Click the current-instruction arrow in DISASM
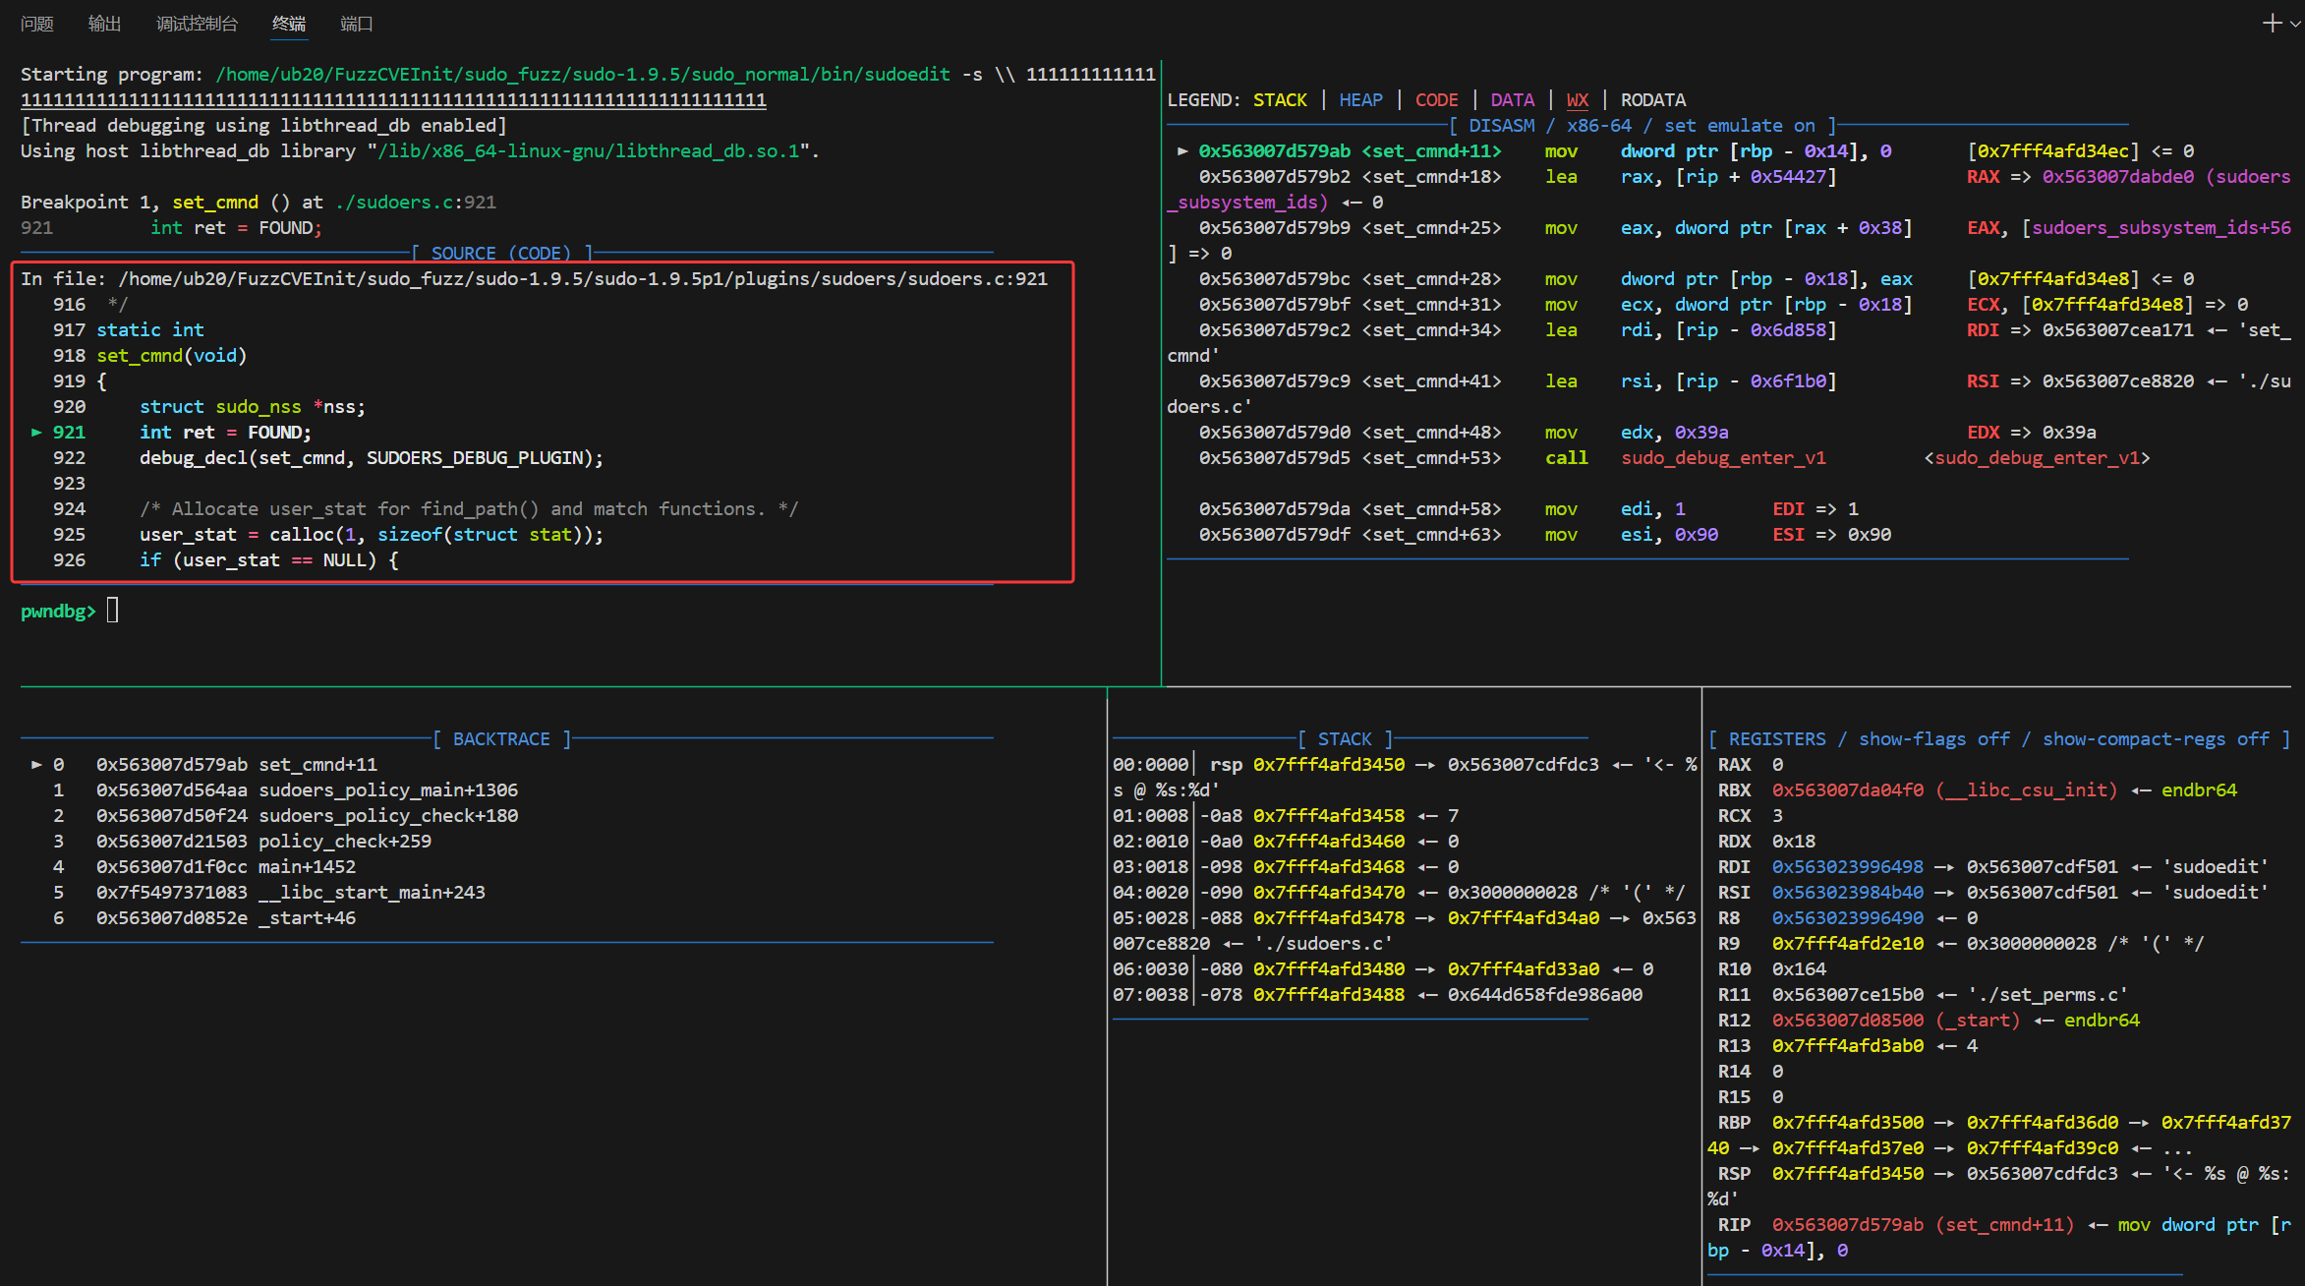The height and width of the screenshot is (1286, 2305). (x=1182, y=150)
